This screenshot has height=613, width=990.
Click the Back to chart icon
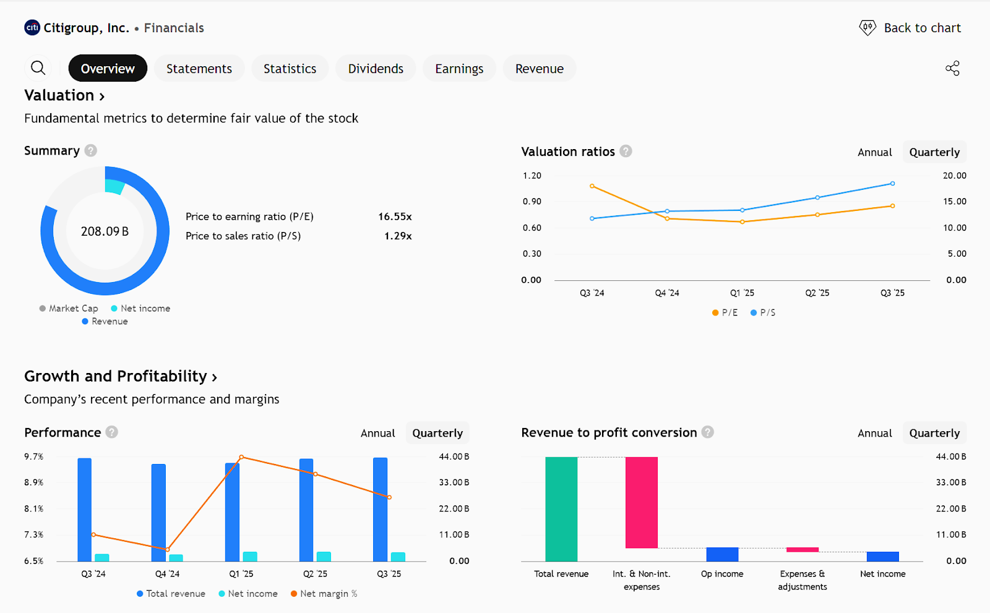pyautogui.click(x=867, y=28)
